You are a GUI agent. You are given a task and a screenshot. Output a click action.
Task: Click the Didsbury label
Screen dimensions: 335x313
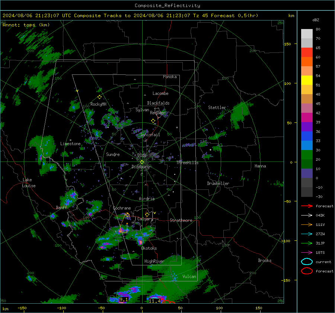click(140, 167)
